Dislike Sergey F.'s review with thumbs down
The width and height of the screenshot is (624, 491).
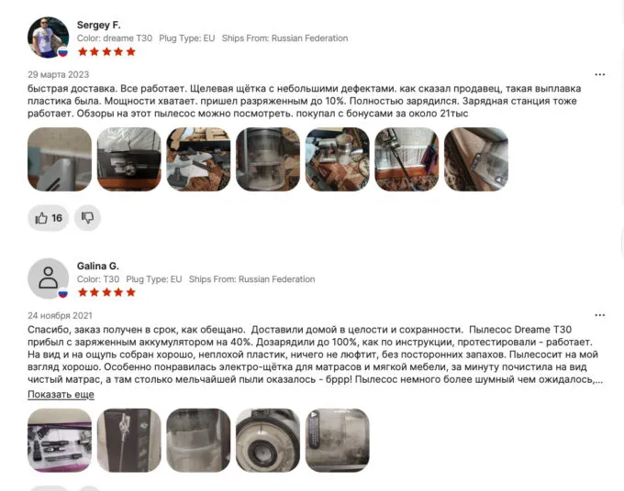coord(87,218)
